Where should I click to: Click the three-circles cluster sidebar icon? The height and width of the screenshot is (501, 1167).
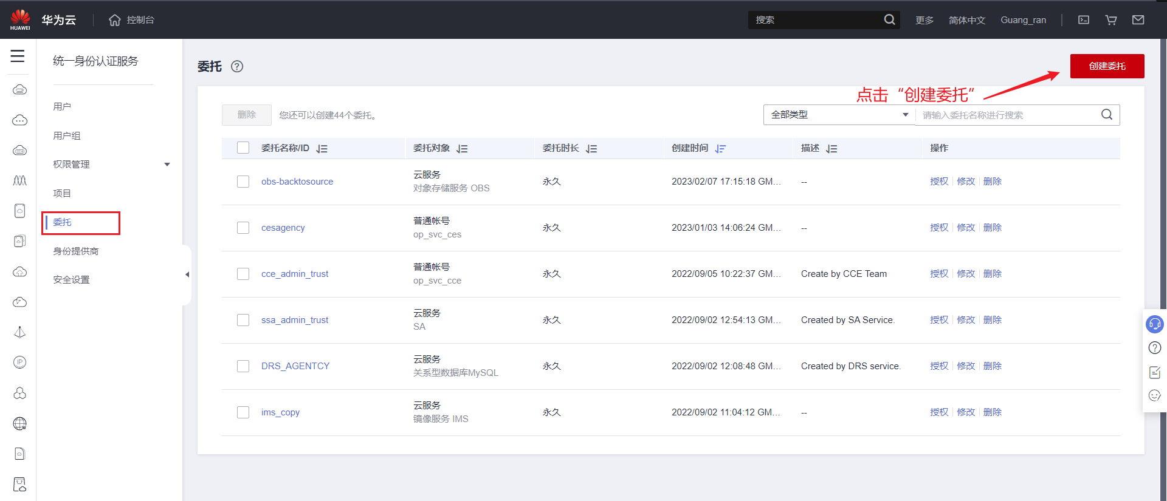(x=19, y=394)
